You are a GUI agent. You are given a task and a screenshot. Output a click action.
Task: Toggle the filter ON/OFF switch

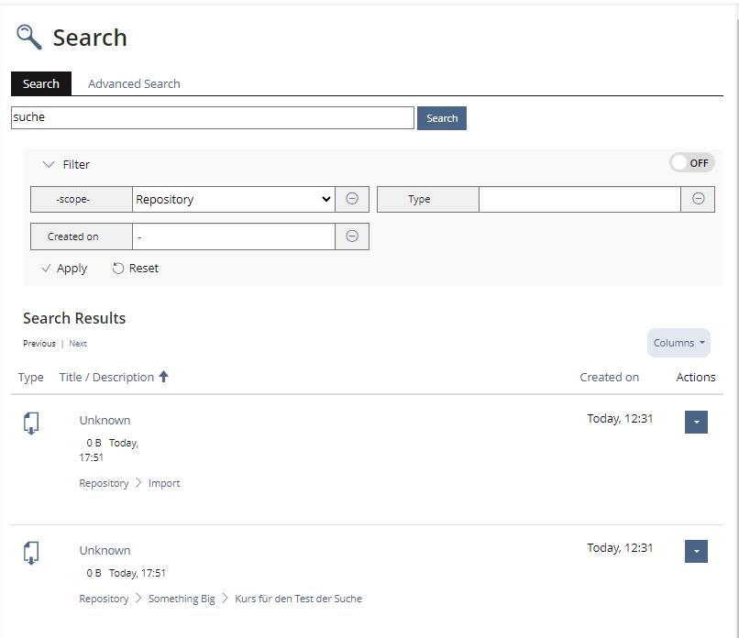691,163
